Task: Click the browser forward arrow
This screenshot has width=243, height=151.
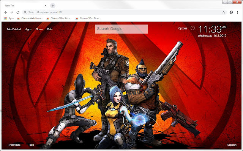Action: [12, 12]
